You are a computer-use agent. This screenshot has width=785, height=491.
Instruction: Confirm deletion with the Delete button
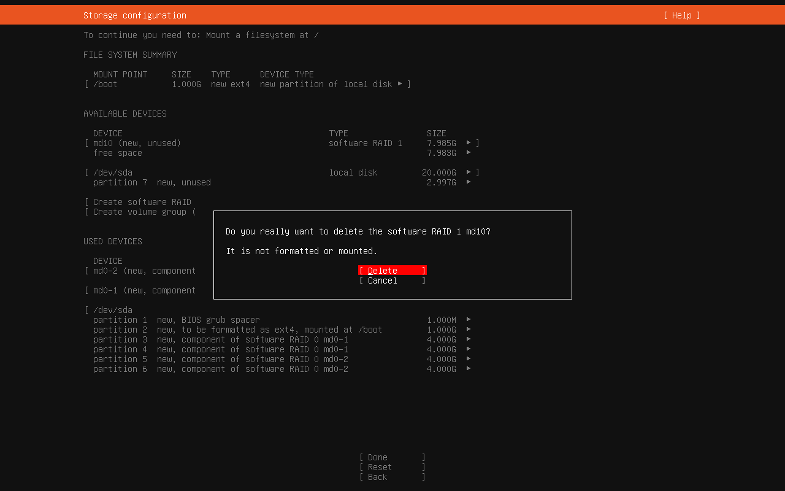coord(392,271)
